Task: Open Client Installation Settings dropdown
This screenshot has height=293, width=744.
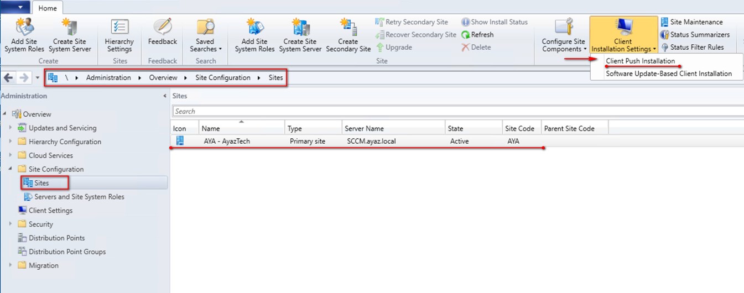Action: tap(623, 35)
